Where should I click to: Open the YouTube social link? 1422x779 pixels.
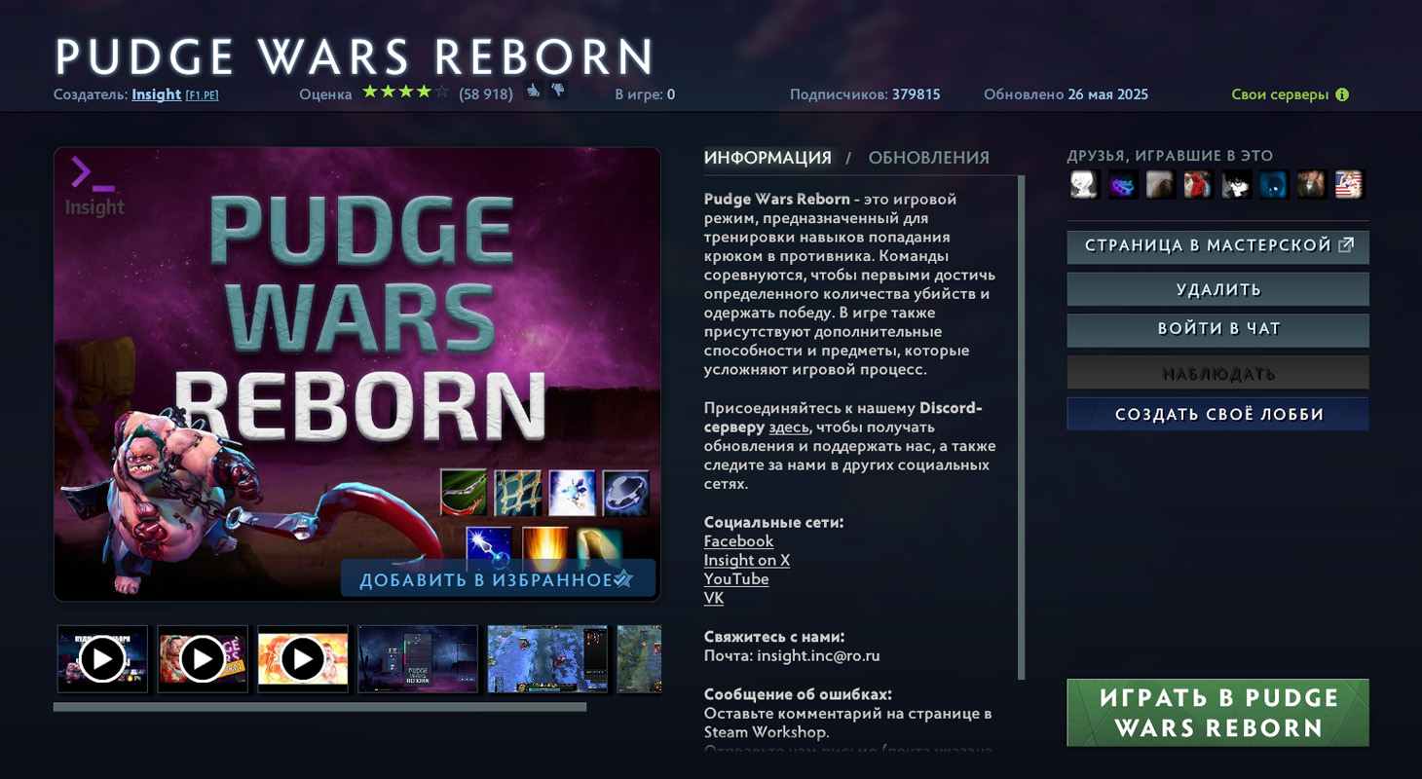pos(736,579)
